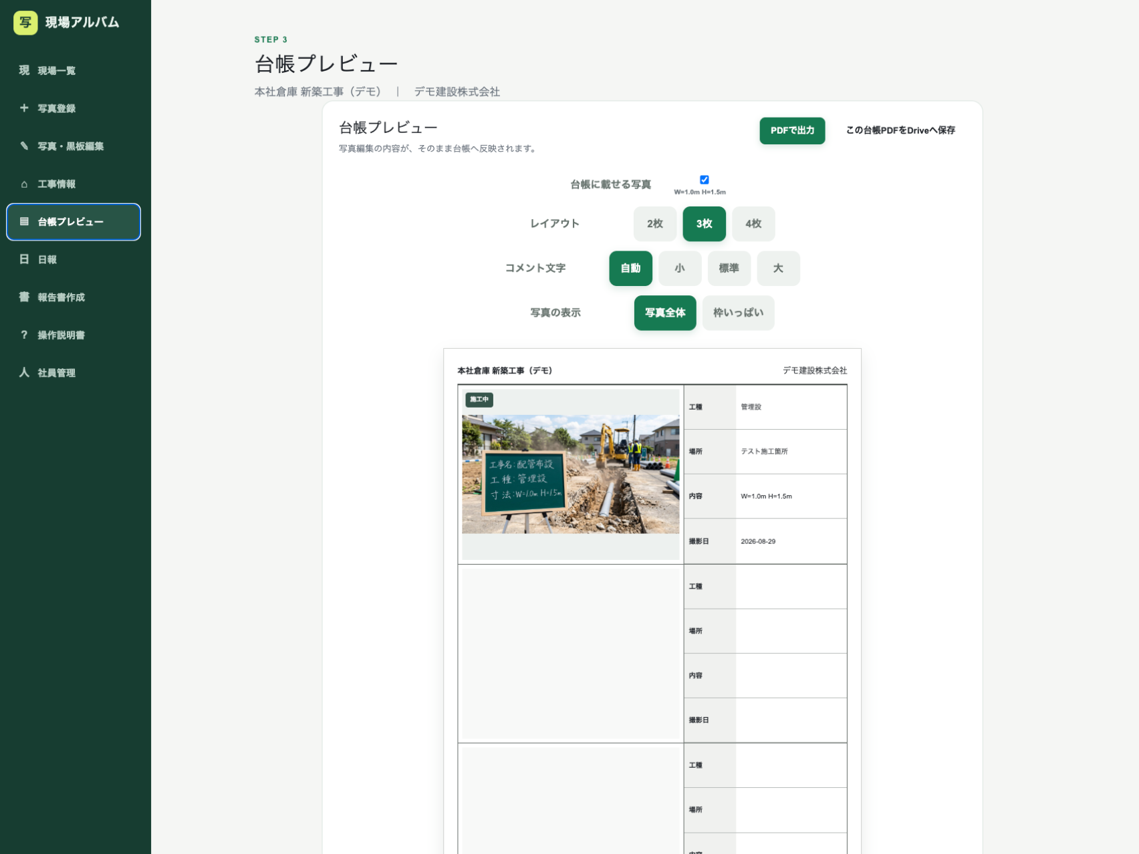The image size is (1139, 854).
Task: Click the plus icon for 写真登録
Action: coord(24,108)
